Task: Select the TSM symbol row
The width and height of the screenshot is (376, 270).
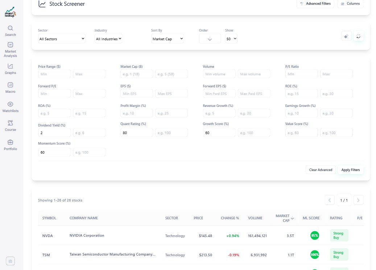Action: (x=46, y=255)
